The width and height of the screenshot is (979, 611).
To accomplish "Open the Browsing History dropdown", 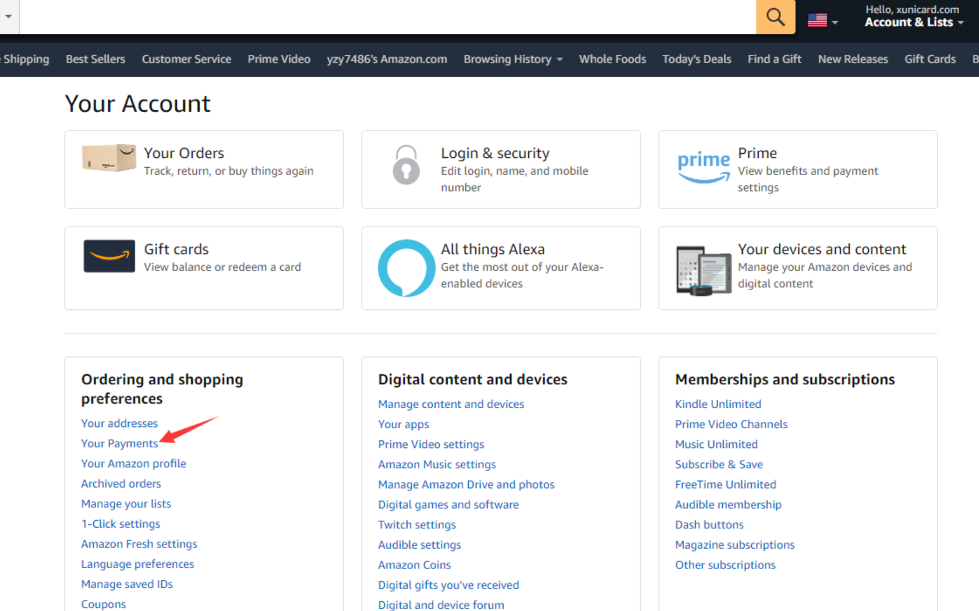I will (513, 59).
